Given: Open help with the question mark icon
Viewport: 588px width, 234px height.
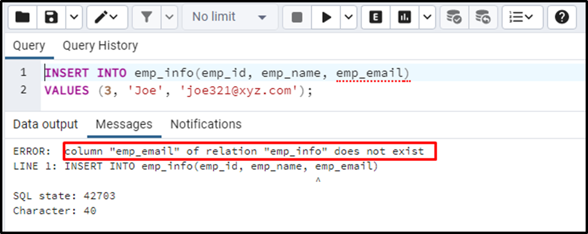Looking at the screenshot, I should (x=561, y=17).
